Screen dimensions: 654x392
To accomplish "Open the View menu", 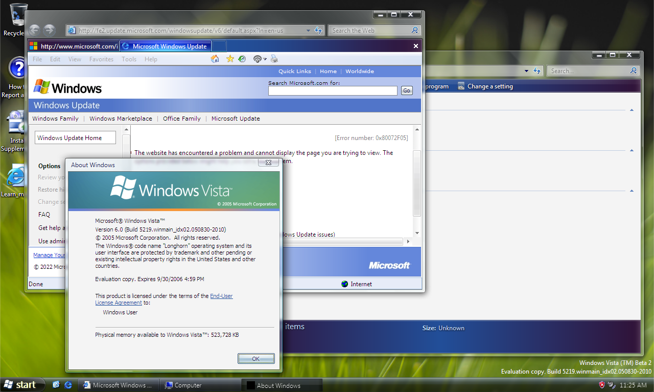I will [x=75, y=59].
